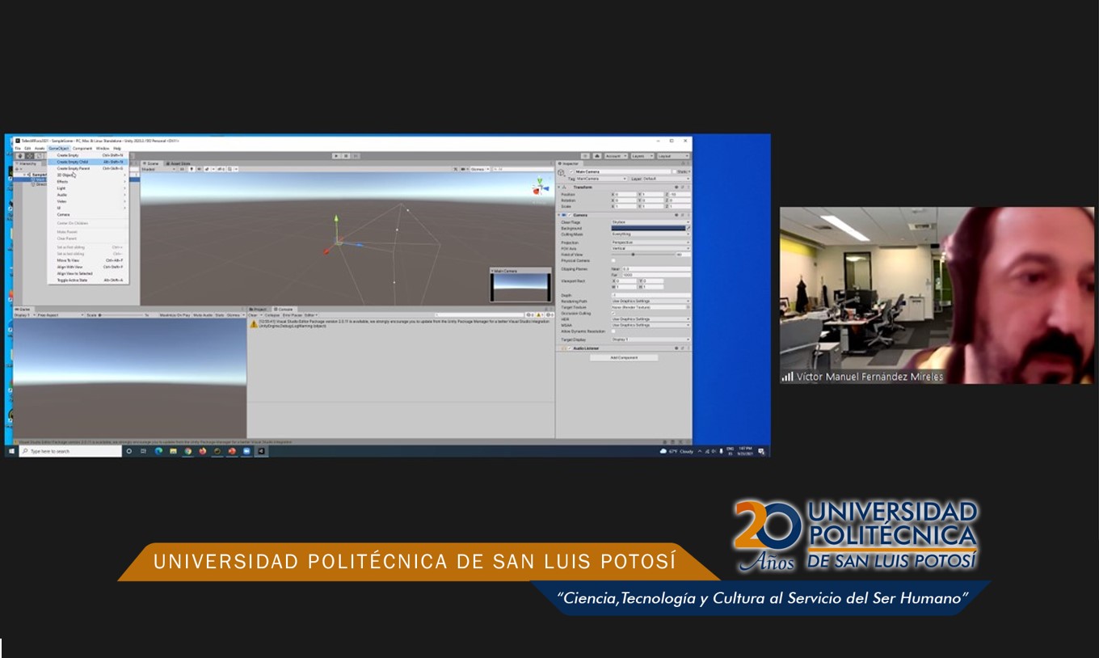Switch to the Asset Store tab
Image resolution: width=1099 pixels, height=658 pixels.
point(179,163)
